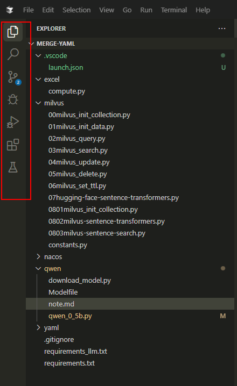Open the Selection menu
Image resolution: width=237 pixels, height=386 pixels.
point(76,10)
